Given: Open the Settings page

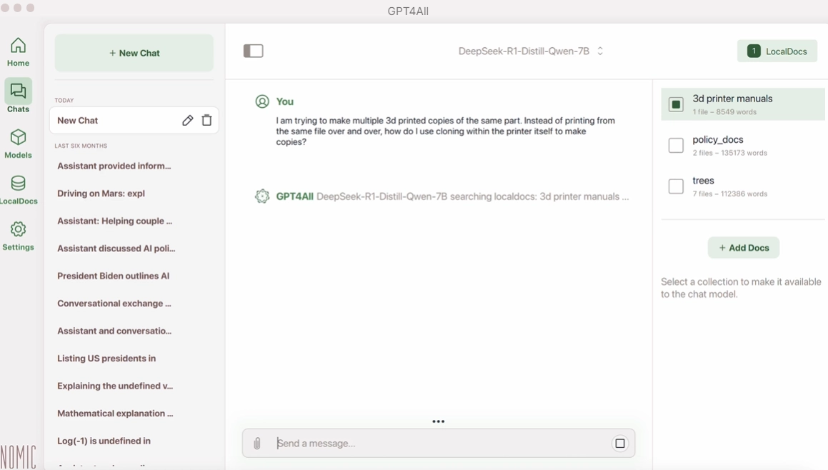Looking at the screenshot, I should coord(18,236).
